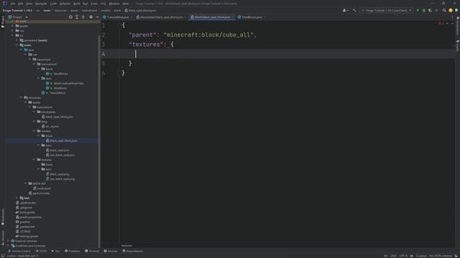This screenshot has width=460, height=258.
Task: Open Project panel settings gear
Action: [91, 17]
